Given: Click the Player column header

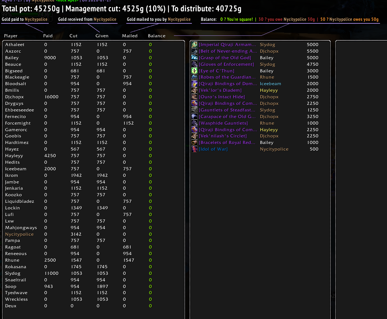Looking at the screenshot, I should point(11,36).
